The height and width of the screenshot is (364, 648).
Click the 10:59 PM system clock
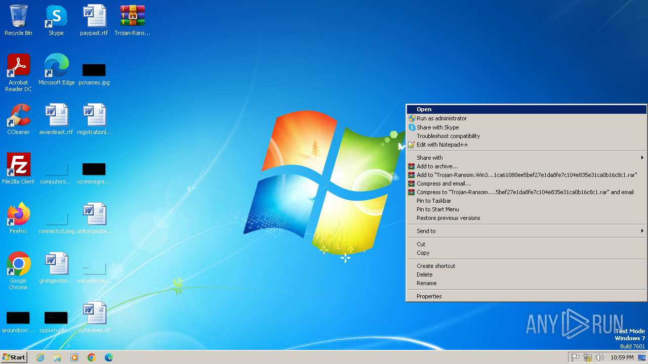(x=622, y=357)
